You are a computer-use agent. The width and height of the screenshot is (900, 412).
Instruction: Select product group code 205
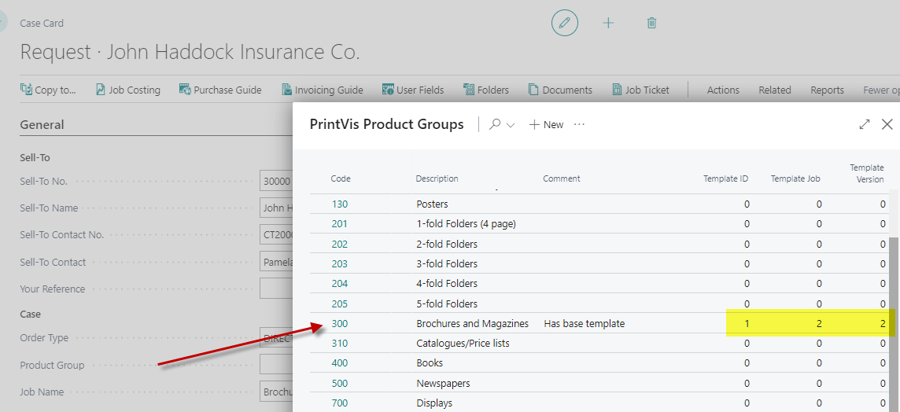coord(339,303)
